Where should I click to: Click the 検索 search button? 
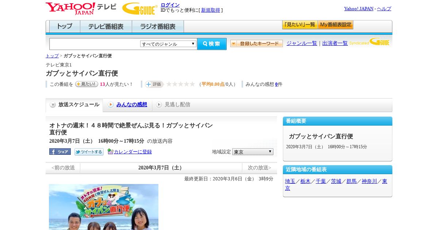(212, 44)
